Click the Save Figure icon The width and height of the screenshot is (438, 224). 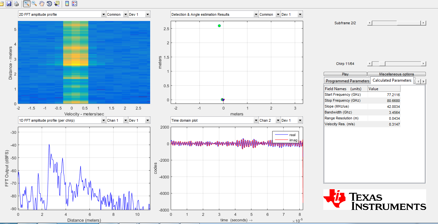[9, 4]
